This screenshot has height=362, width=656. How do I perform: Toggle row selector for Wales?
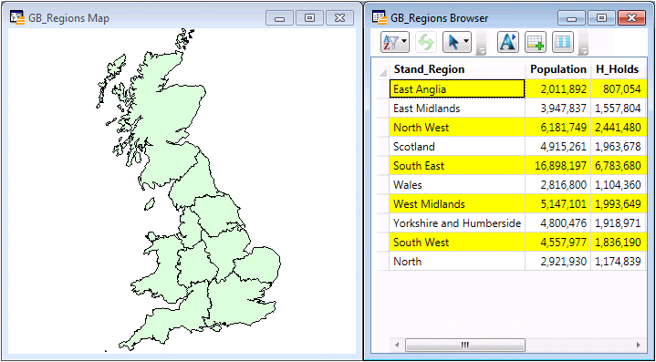pos(383,185)
